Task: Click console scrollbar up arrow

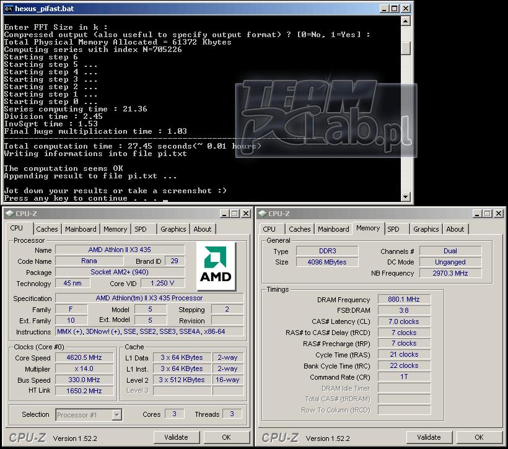Action: click(406, 21)
